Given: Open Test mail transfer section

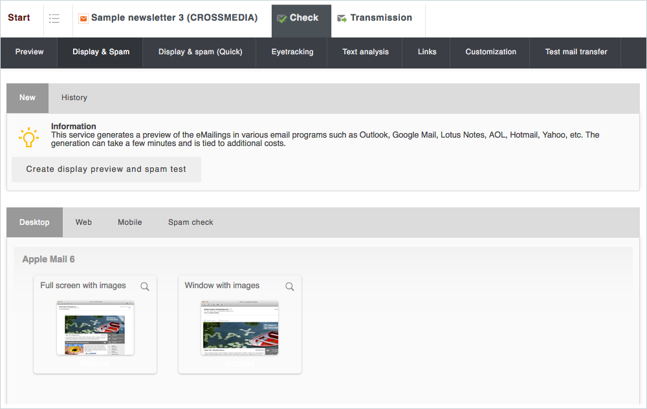Looking at the screenshot, I should [576, 52].
